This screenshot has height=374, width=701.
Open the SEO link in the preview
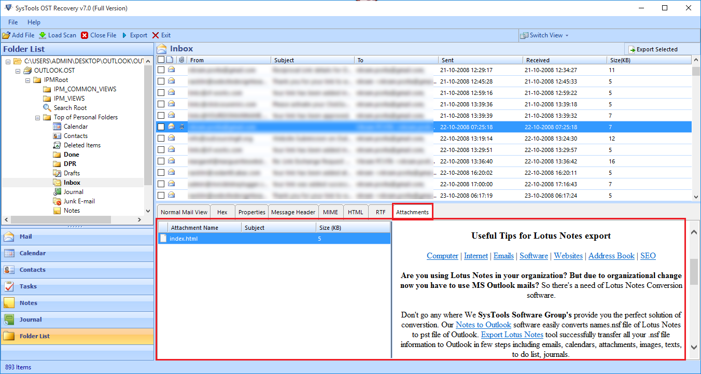pyautogui.click(x=648, y=256)
